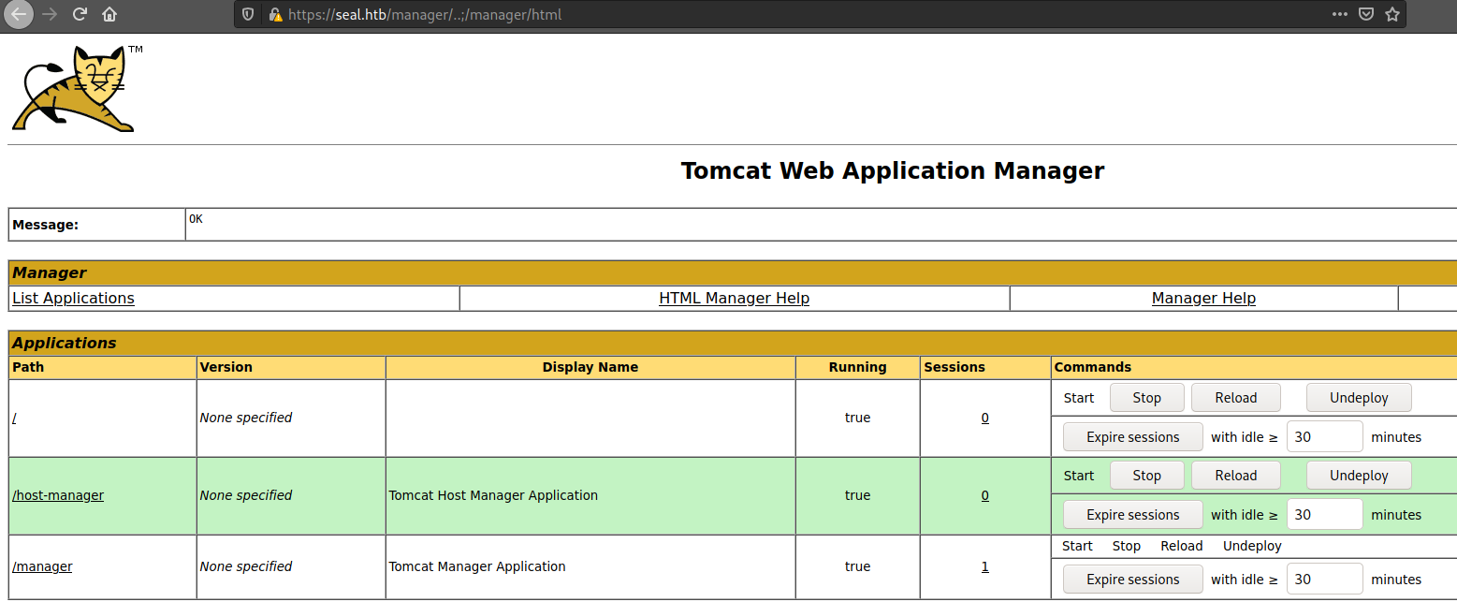Open the List Applications link
The image size is (1457, 602).
click(73, 298)
